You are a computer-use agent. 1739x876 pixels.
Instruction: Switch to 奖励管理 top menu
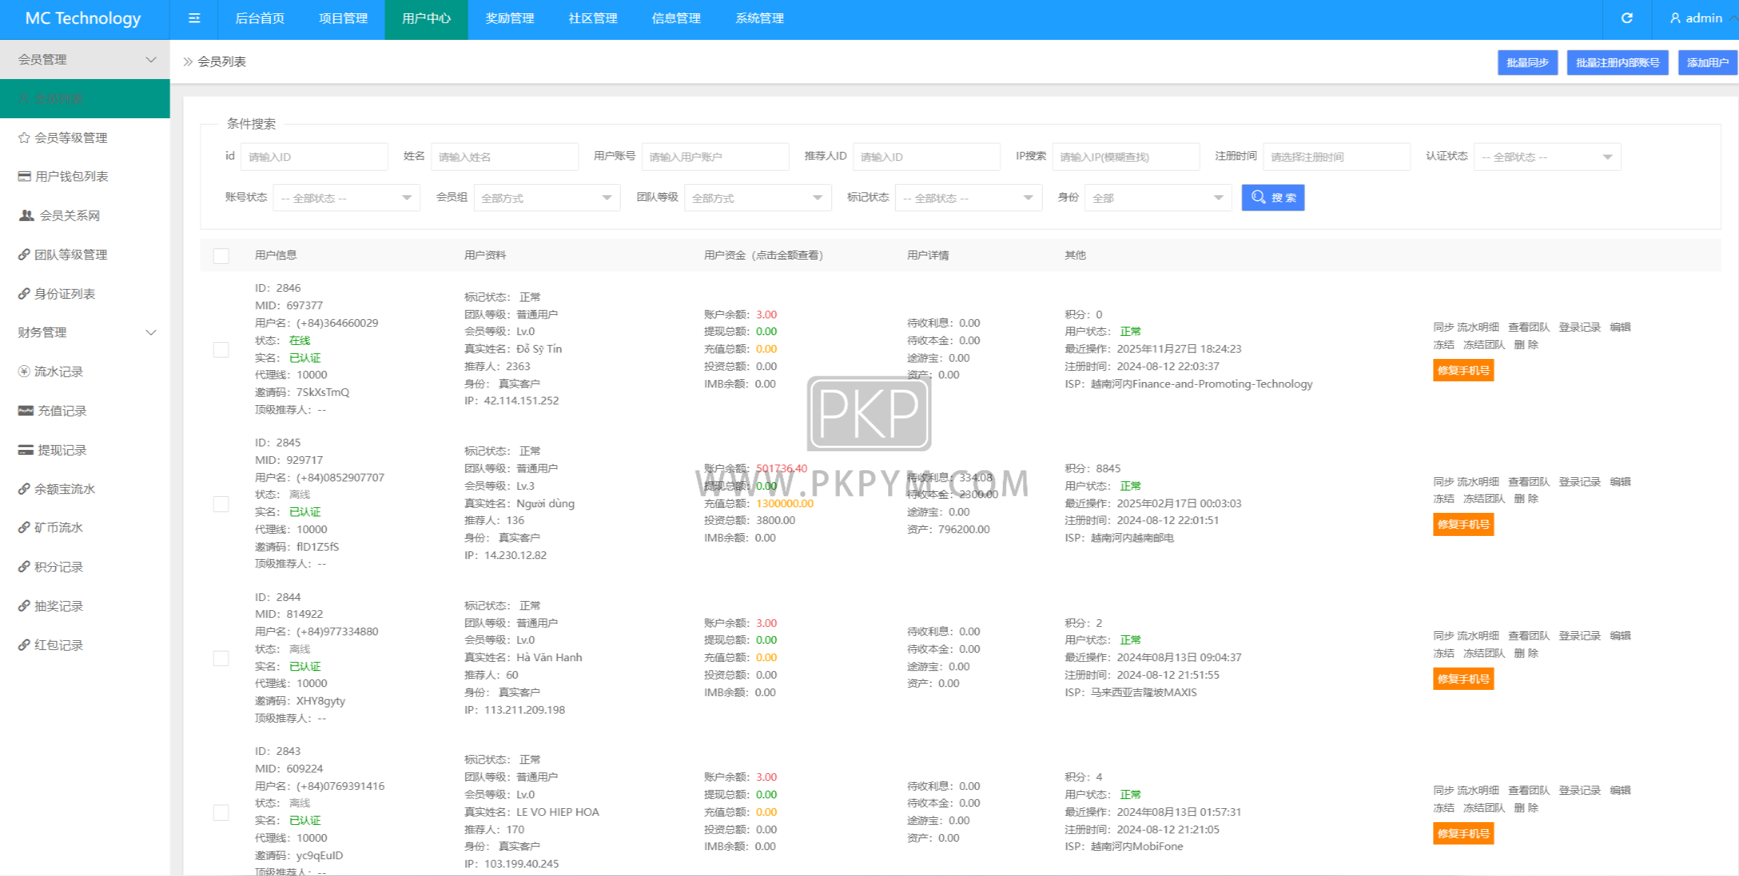[509, 18]
